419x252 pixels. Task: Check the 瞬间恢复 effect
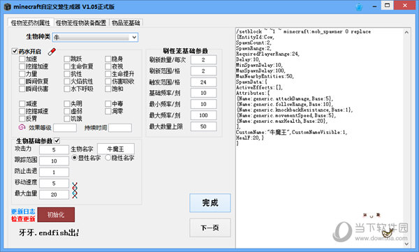pos(22,81)
